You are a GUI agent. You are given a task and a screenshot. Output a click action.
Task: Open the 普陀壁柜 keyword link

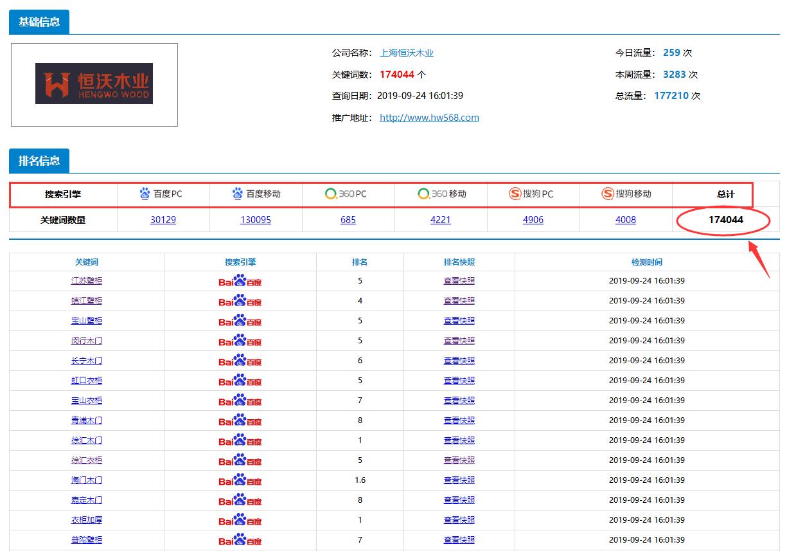coord(87,540)
